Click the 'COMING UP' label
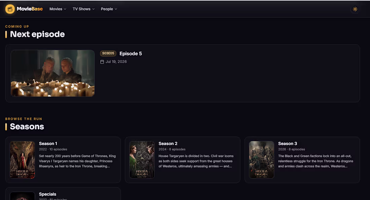The width and height of the screenshot is (370, 200). (17, 26)
